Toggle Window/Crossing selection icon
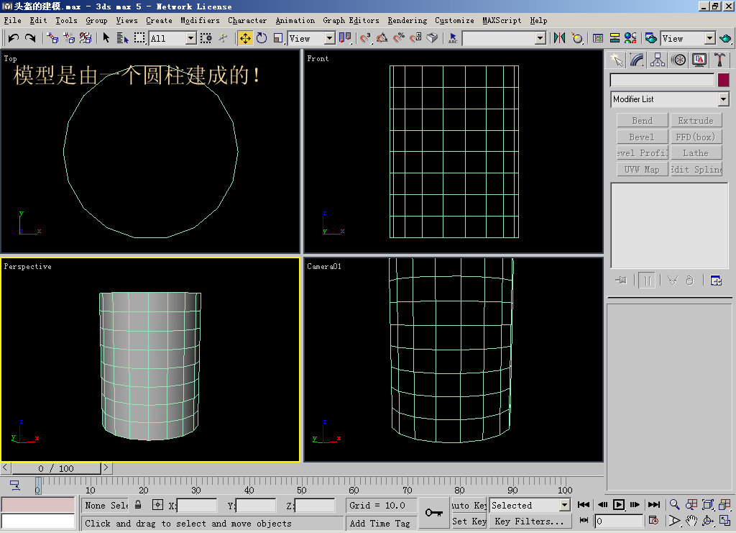 tap(206, 38)
